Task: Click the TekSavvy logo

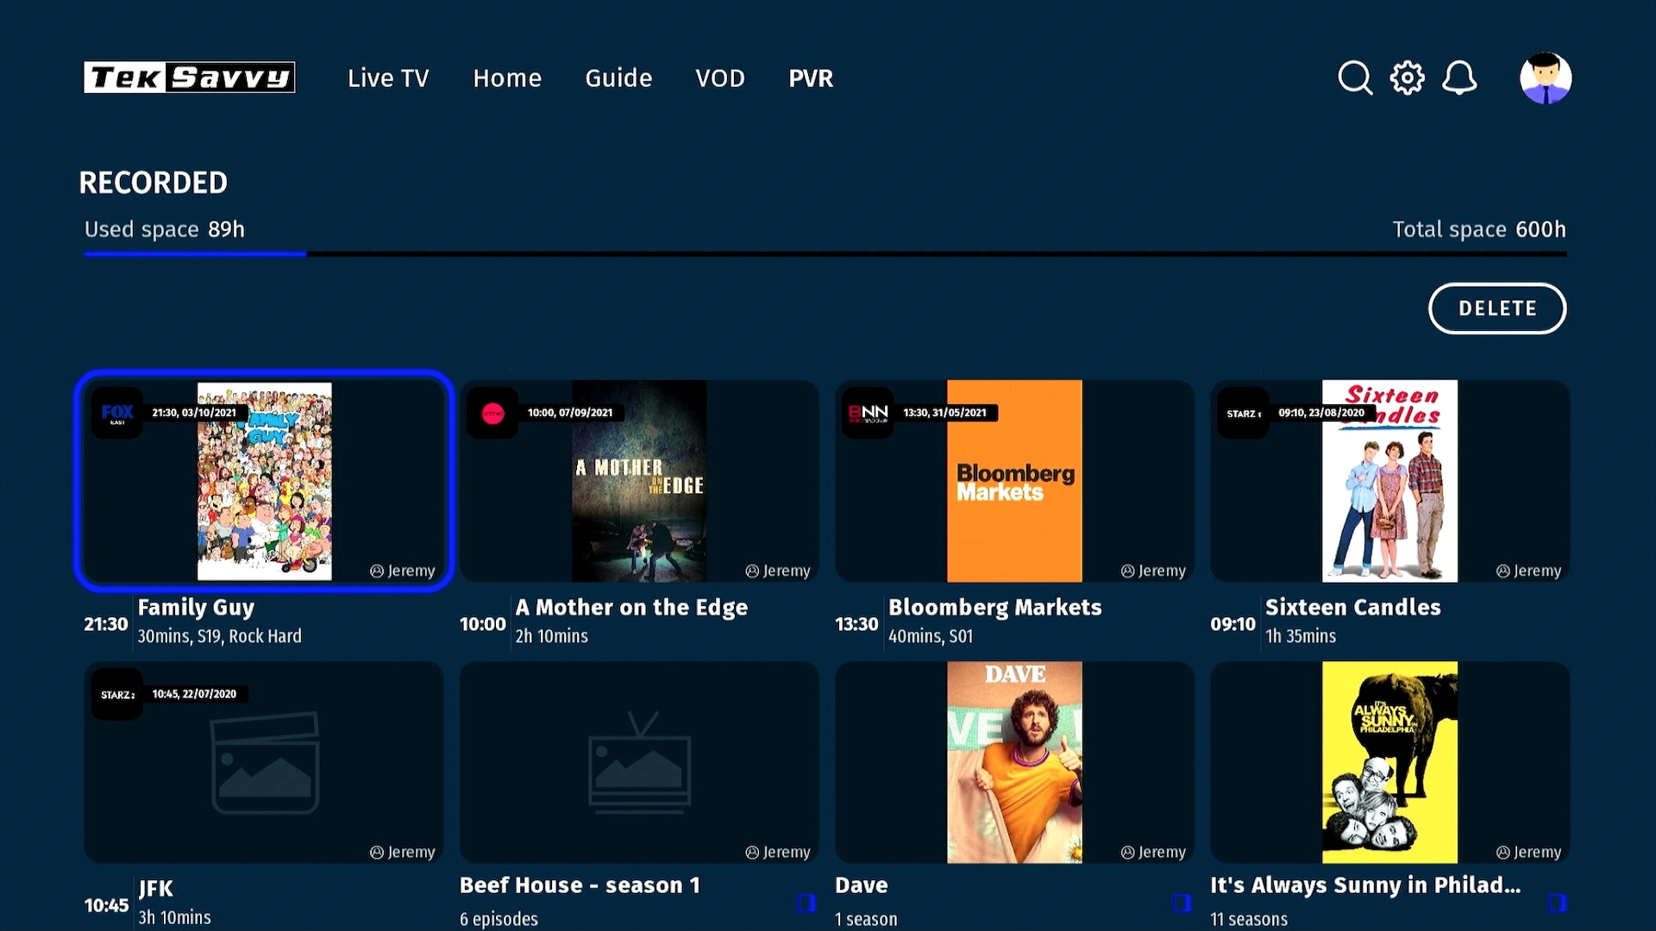Action: 189,77
